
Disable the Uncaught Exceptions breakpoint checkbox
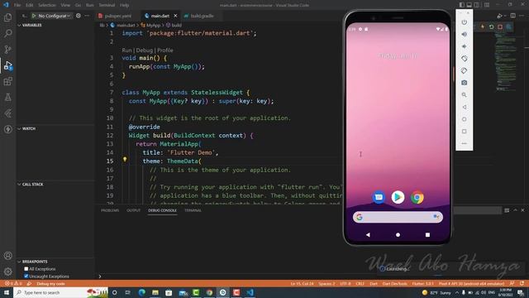pos(26,276)
